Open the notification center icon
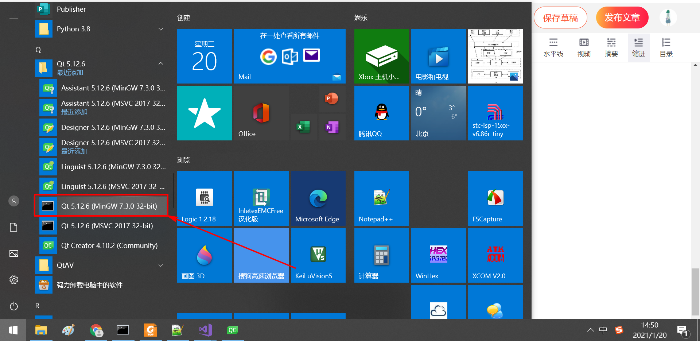The image size is (700, 341). click(682, 331)
